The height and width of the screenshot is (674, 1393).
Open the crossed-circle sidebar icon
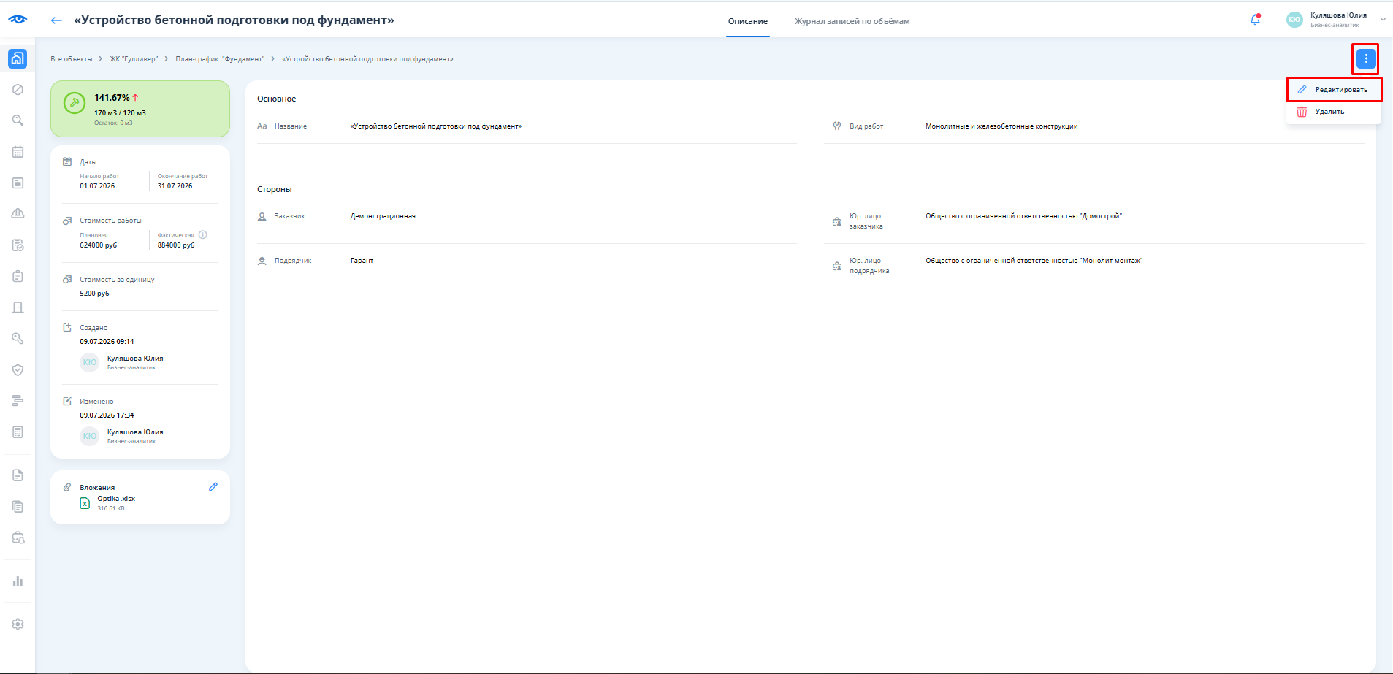[18, 90]
